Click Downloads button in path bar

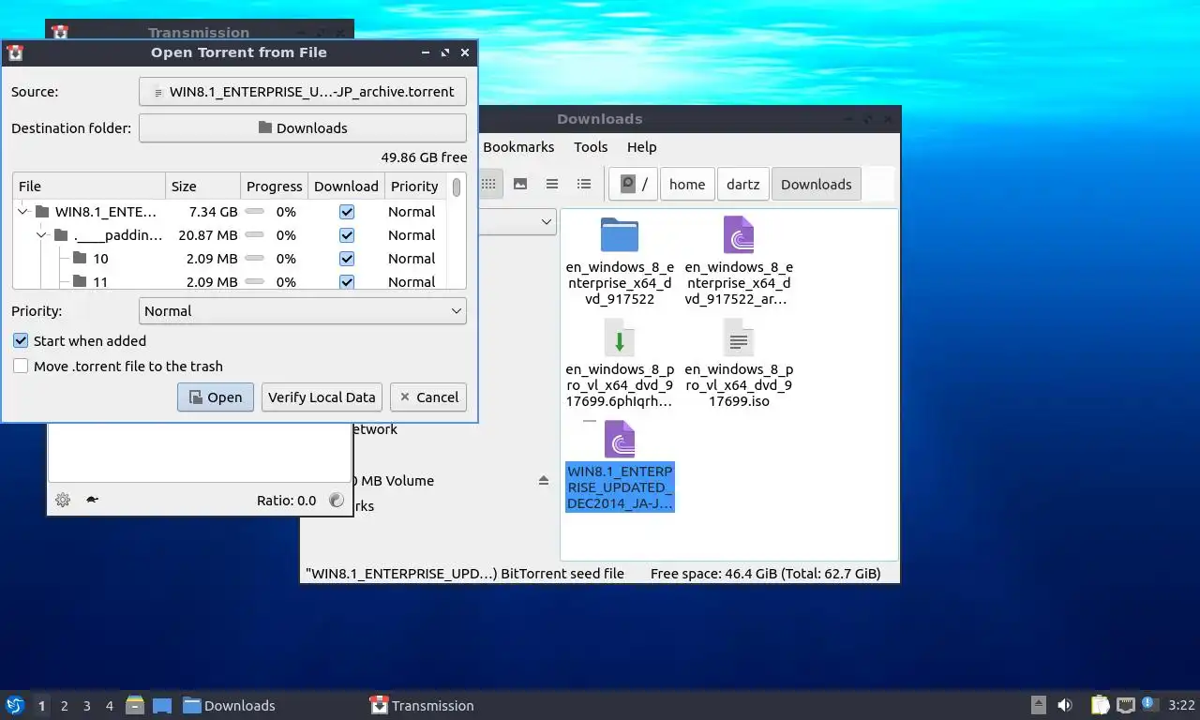(816, 184)
